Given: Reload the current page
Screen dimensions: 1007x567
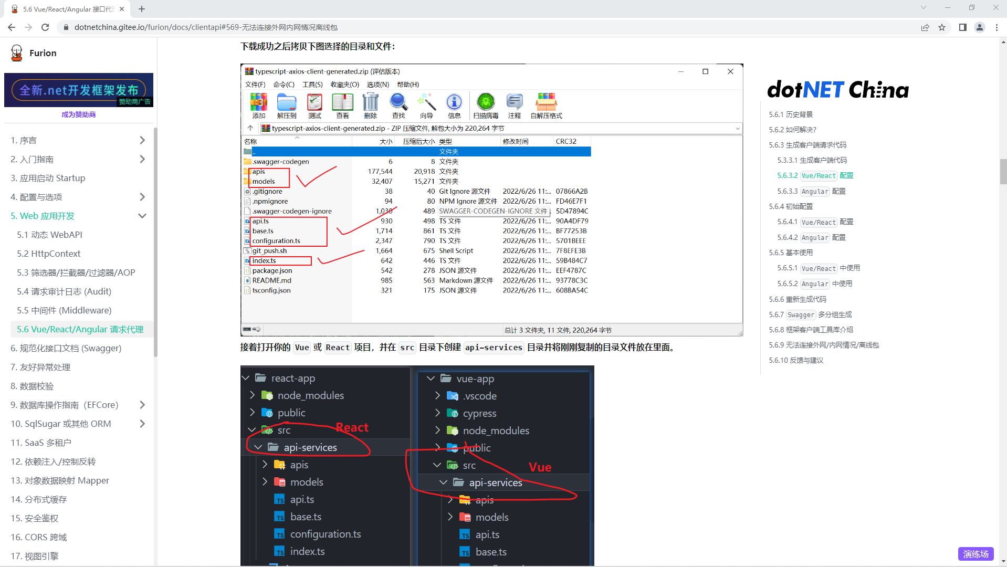Looking at the screenshot, I should point(45,27).
